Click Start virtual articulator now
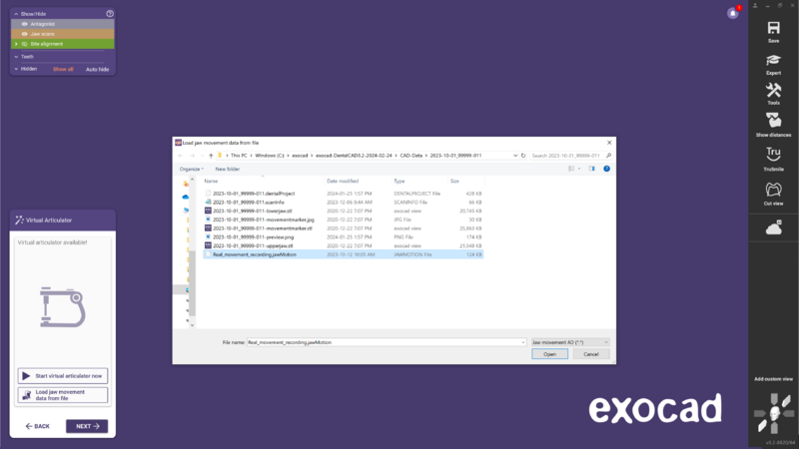This screenshot has height=449, width=799. click(63, 376)
